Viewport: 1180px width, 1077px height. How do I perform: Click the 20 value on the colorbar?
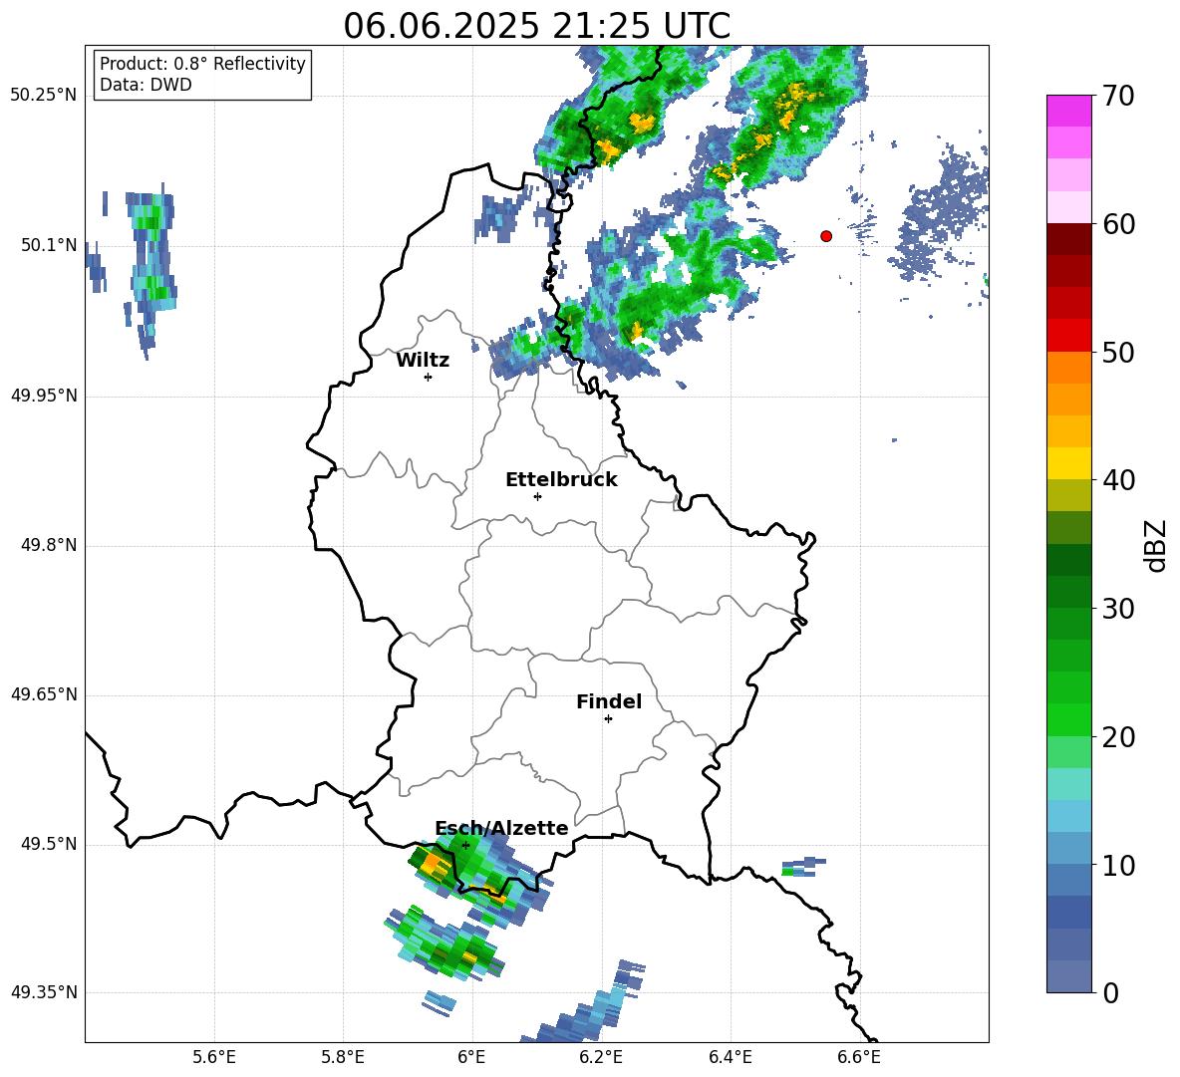tap(1119, 736)
